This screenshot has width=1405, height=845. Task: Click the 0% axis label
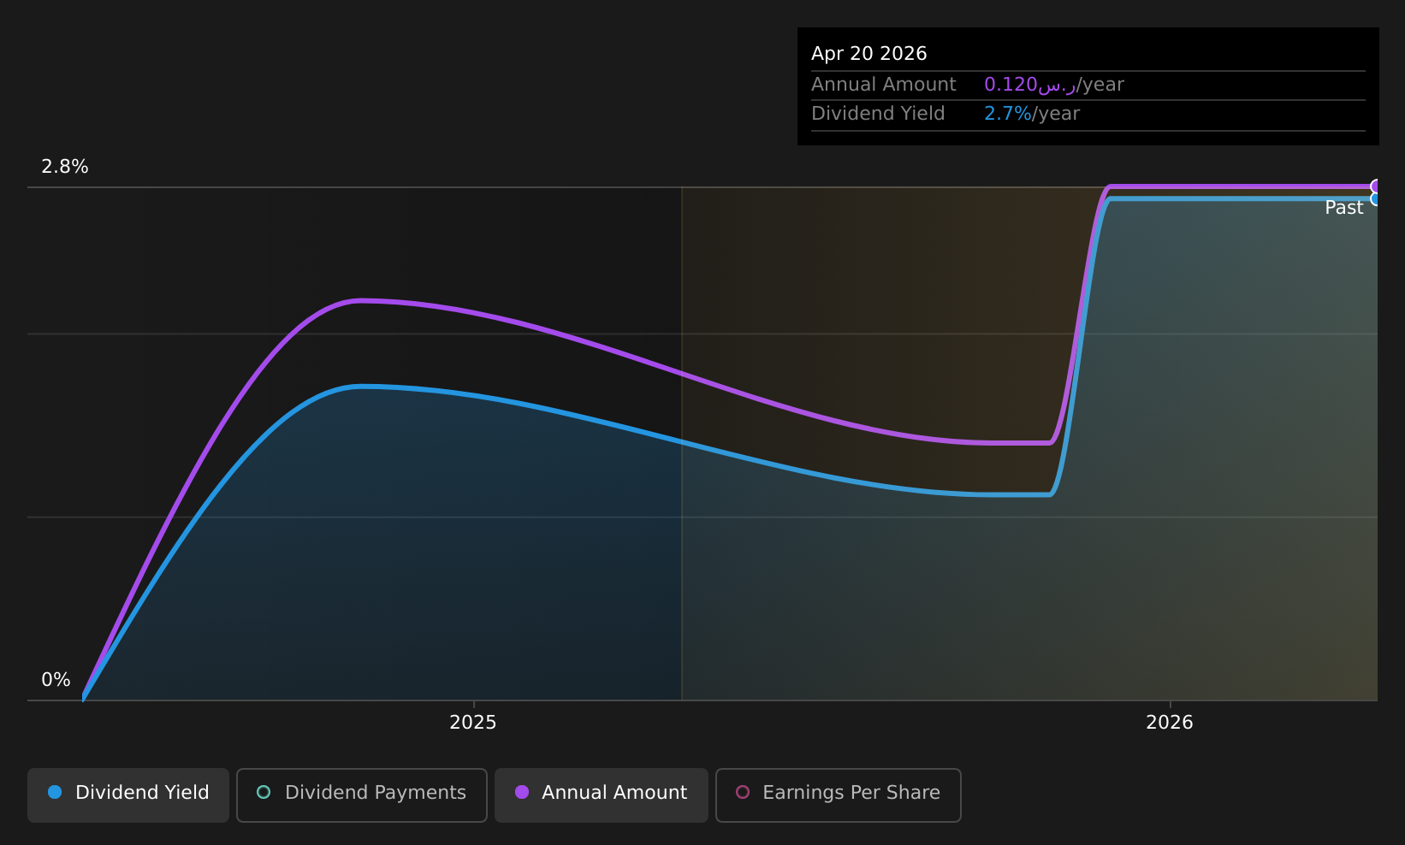[x=56, y=680]
